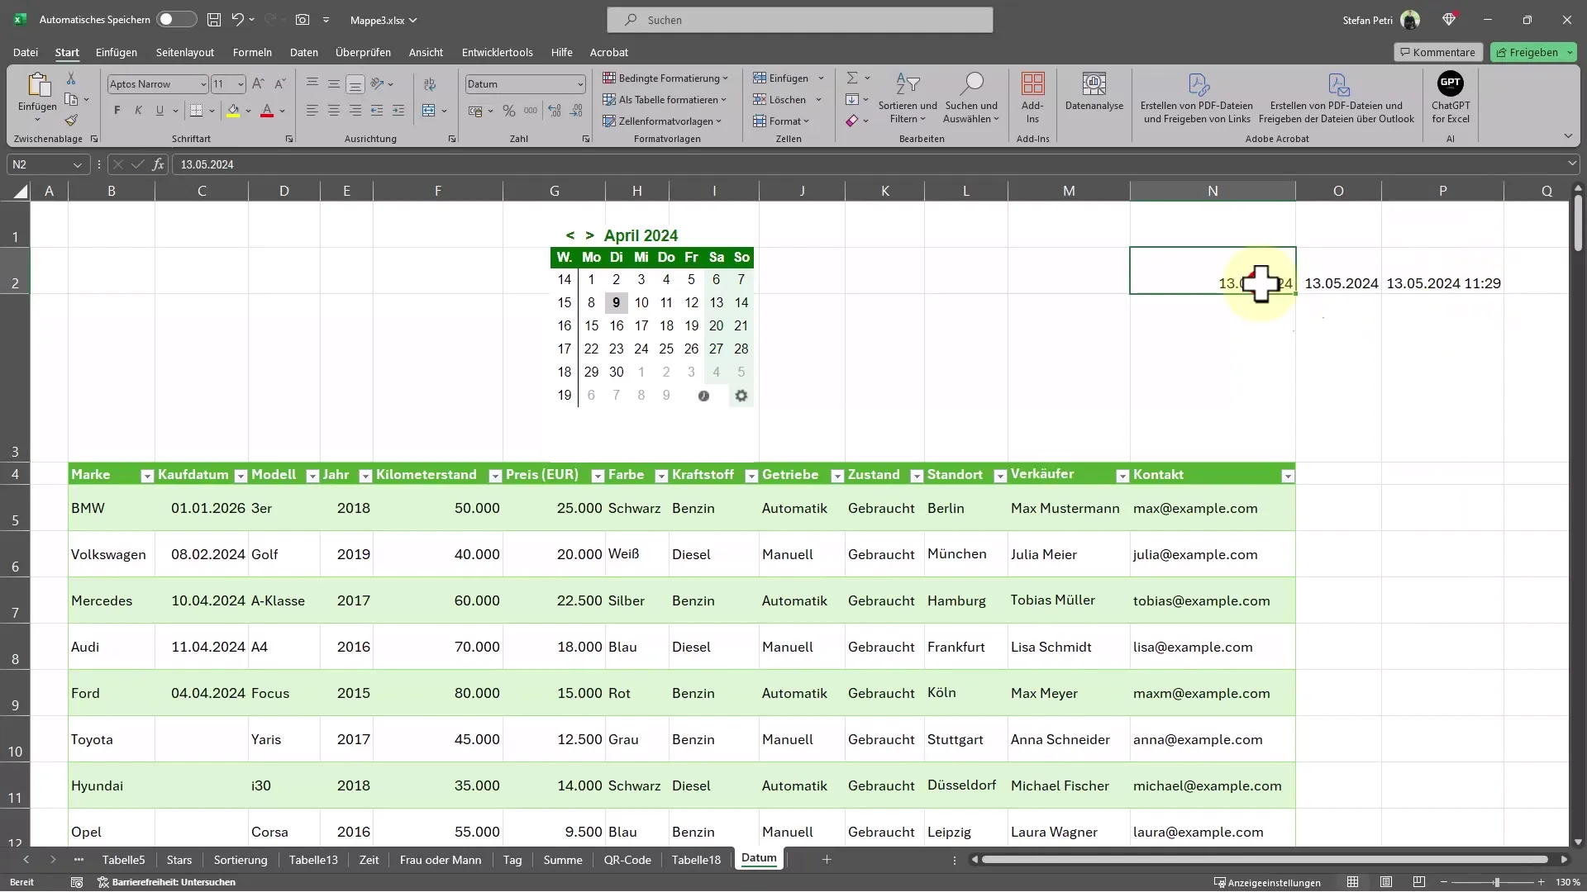Toggle Automatisches Speichern switch

174,20
